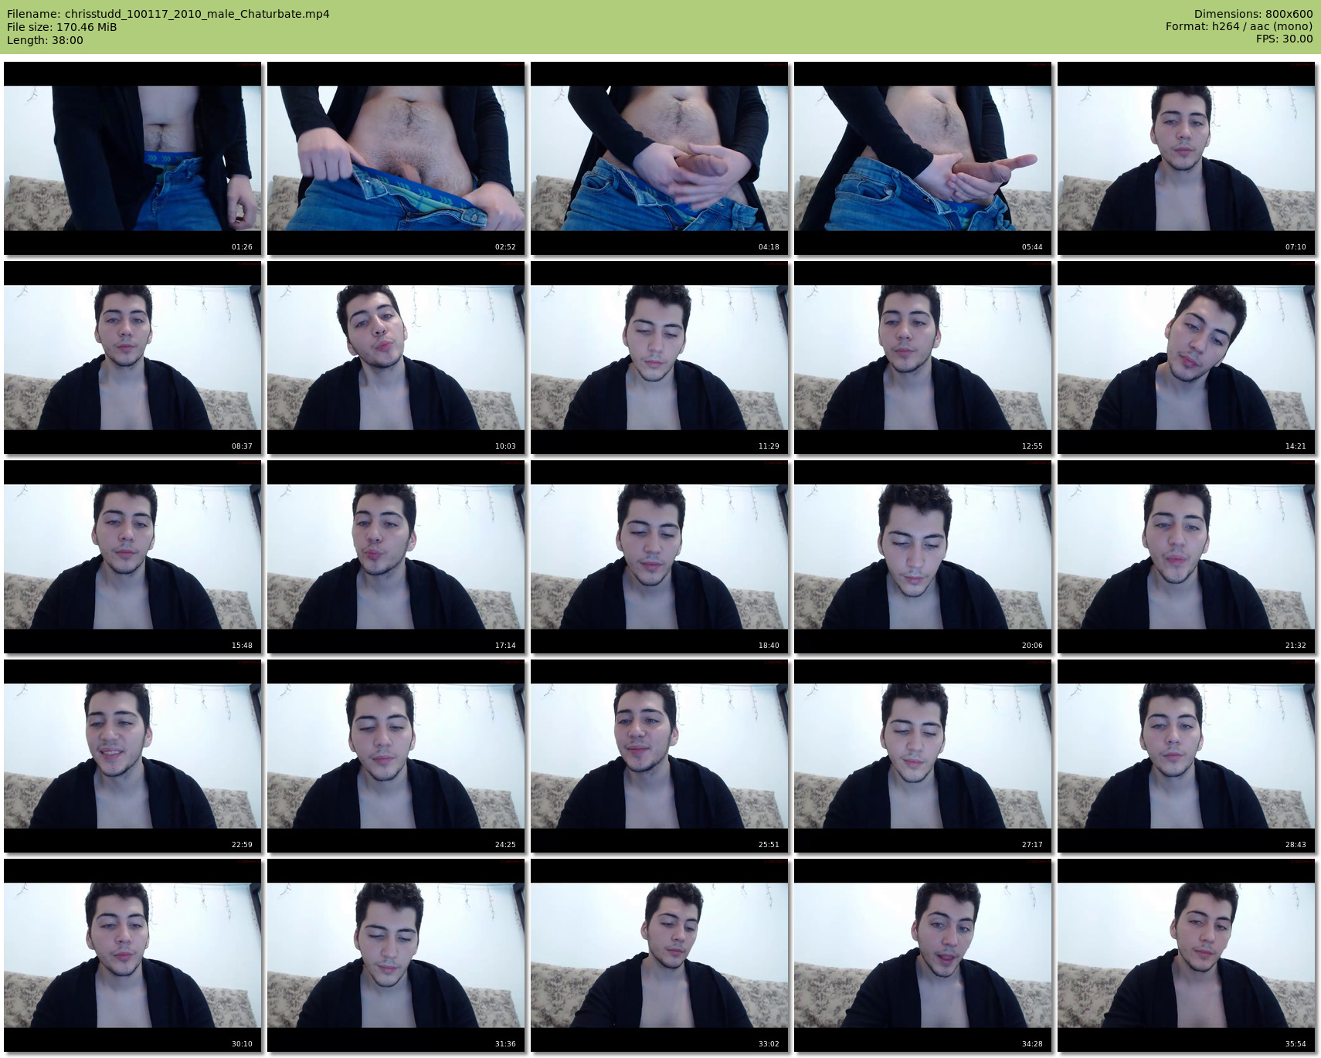The image size is (1321, 1058).
Task: Open the frame thumbnail stamped 10:03
Action: click(396, 358)
